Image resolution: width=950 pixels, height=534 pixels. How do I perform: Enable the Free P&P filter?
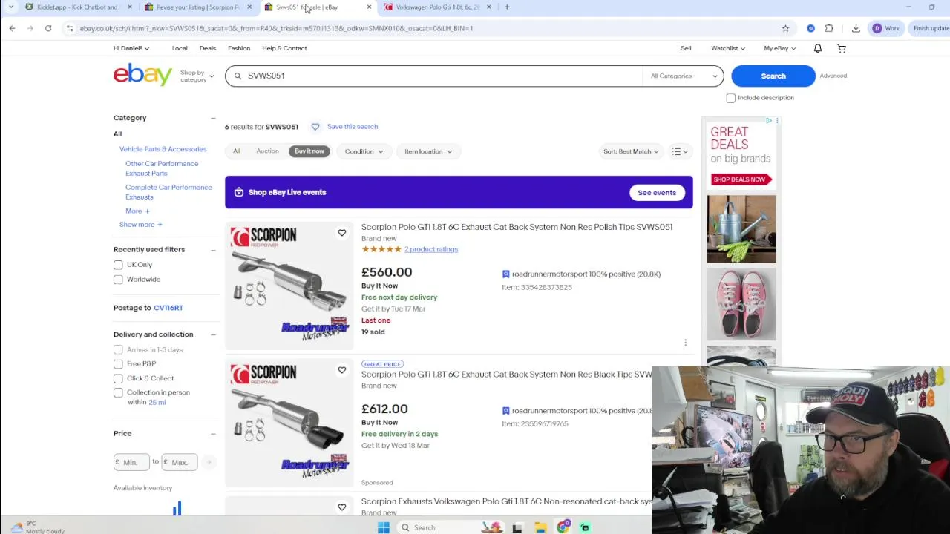[118, 363]
